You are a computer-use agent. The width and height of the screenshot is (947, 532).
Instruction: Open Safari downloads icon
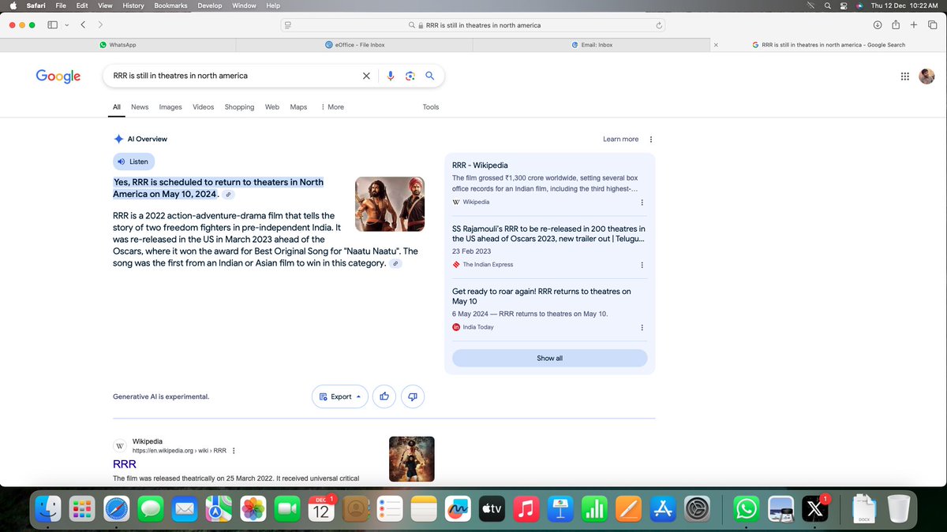point(877,25)
